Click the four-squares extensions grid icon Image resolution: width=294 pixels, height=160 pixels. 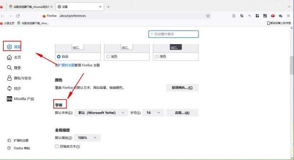pos(257,16)
